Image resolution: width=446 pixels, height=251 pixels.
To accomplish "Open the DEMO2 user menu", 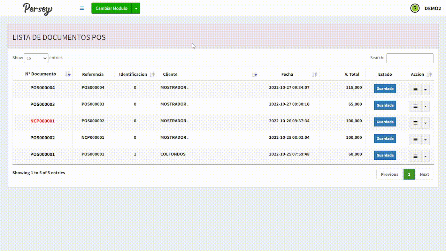I will pyautogui.click(x=432, y=9).
